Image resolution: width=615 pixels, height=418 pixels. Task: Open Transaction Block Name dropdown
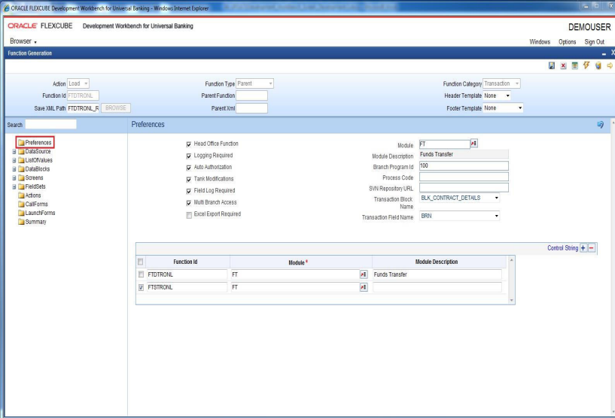pyautogui.click(x=459, y=198)
